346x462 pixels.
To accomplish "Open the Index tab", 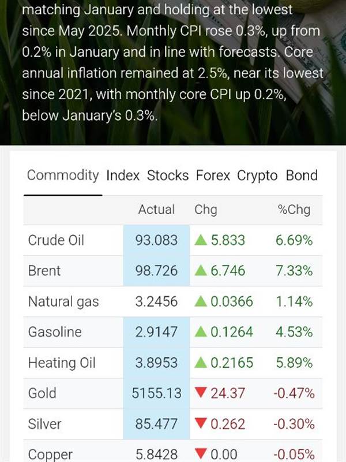I will 123,176.
